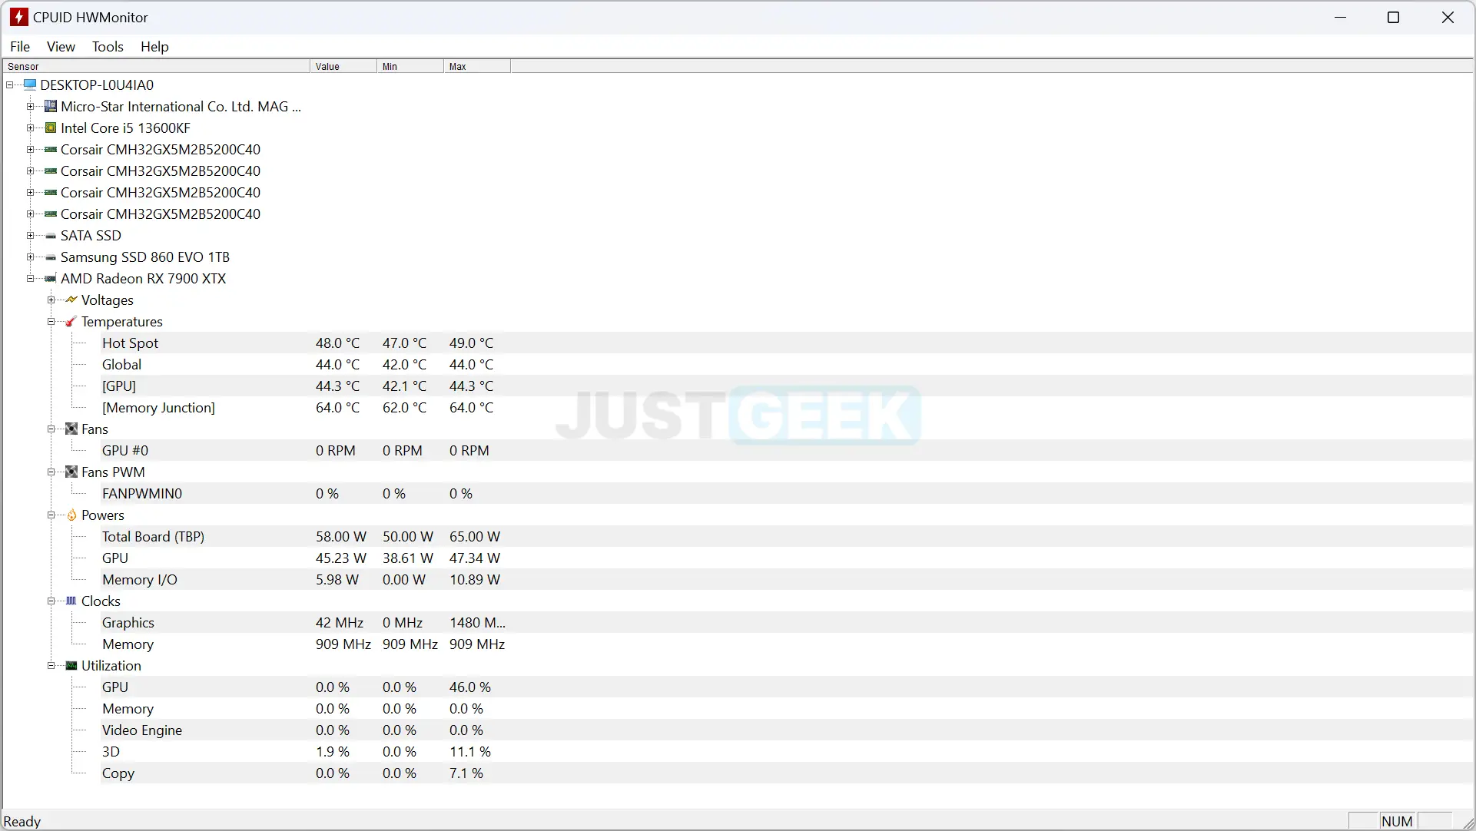Click the 45.23 W GPU power value
The image size is (1476, 831).
point(341,558)
